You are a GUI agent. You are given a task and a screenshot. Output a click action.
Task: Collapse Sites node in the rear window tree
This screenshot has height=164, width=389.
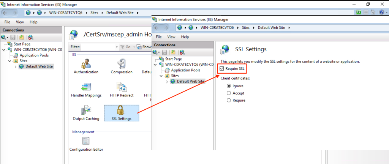(9, 61)
